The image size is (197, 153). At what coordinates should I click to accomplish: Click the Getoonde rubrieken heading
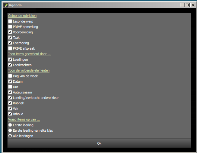click(x=22, y=16)
